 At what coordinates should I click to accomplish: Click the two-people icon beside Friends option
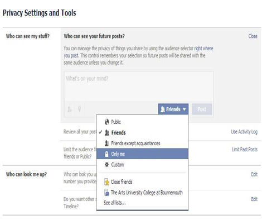tap(107, 132)
